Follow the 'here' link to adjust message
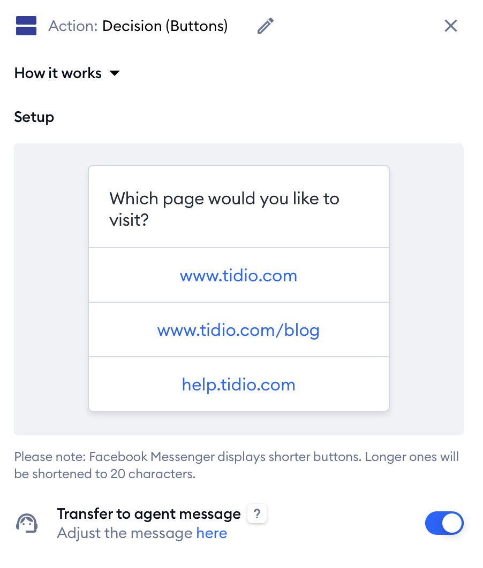The width and height of the screenshot is (483, 568). [x=212, y=533]
